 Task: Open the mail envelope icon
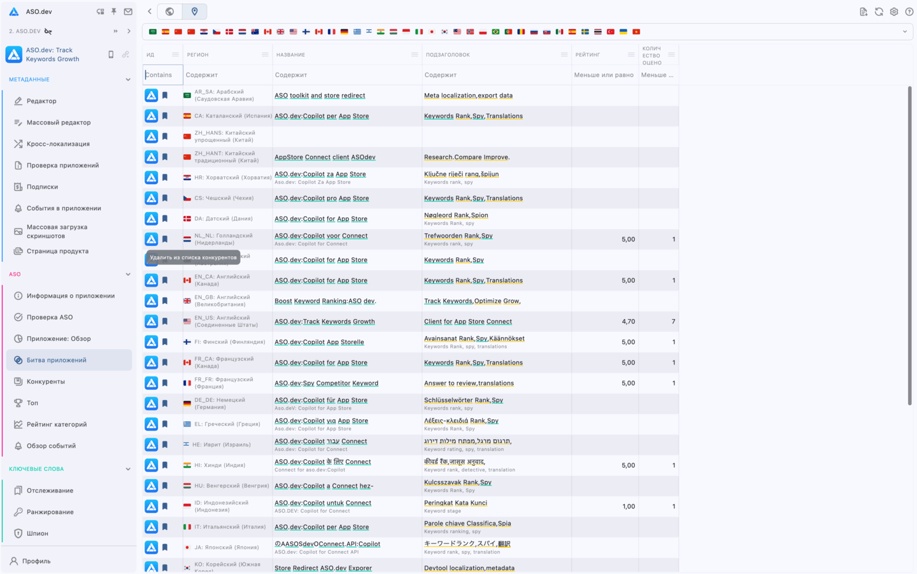pos(128,11)
